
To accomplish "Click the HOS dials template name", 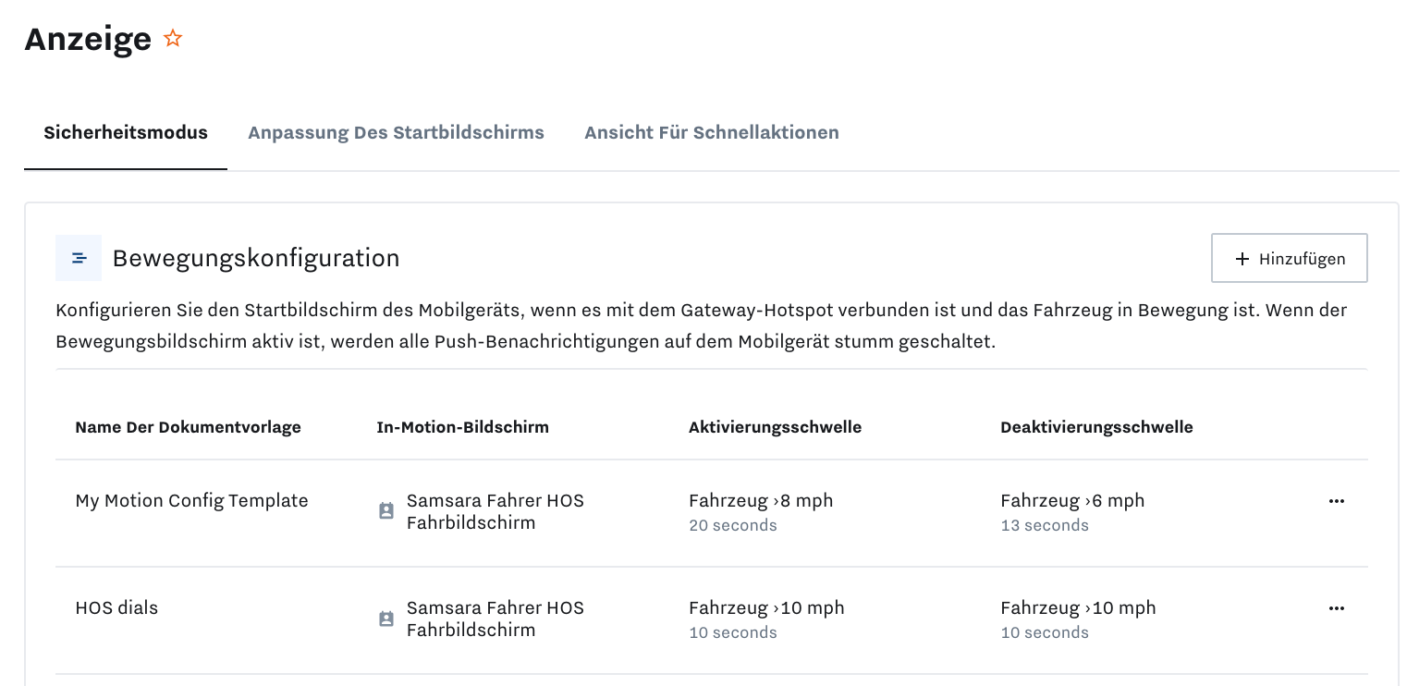I will (116, 607).
